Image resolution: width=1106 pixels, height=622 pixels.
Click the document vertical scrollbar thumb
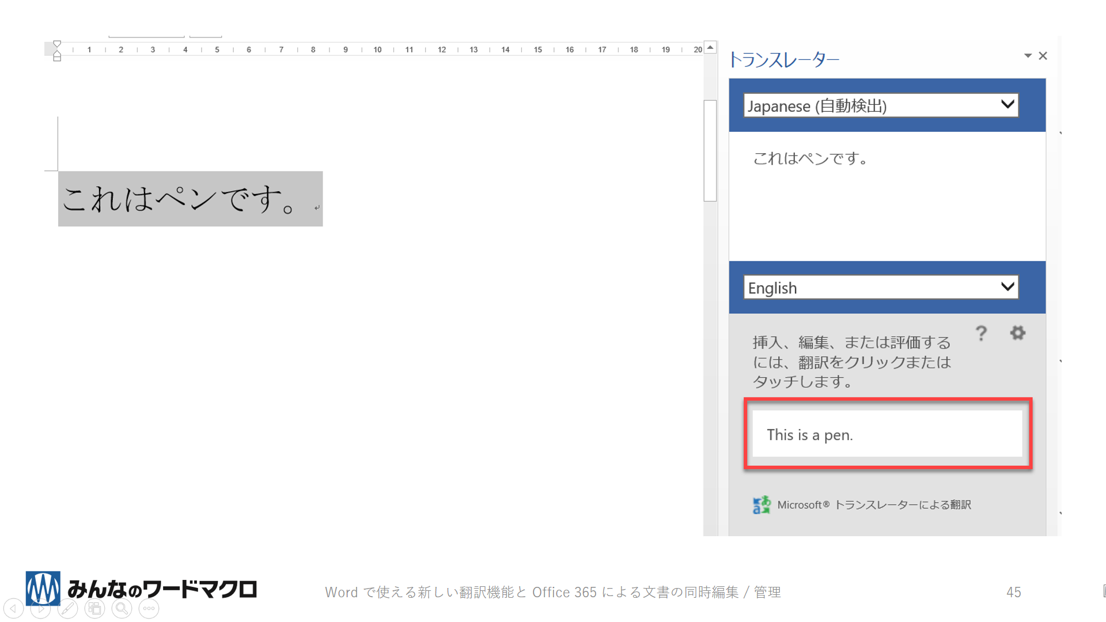(710, 151)
